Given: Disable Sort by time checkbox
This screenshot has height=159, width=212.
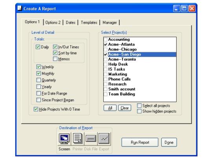Looking at the screenshot, I should (55, 53).
